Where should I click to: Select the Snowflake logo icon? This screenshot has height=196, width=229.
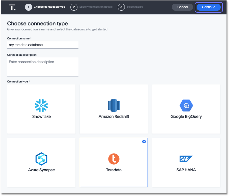[41, 106]
